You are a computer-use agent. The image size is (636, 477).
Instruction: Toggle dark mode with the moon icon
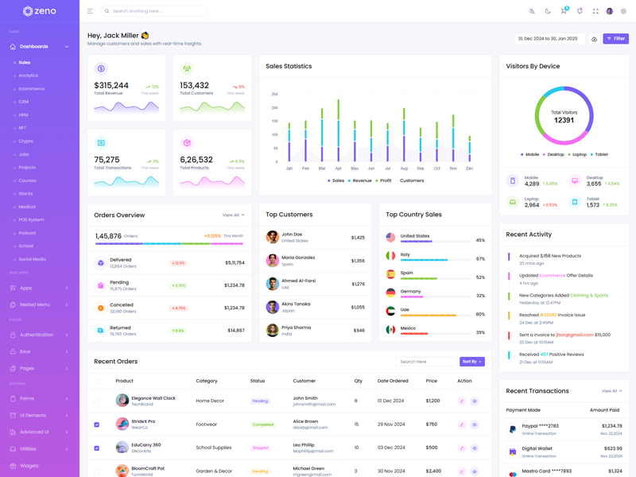(548, 11)
